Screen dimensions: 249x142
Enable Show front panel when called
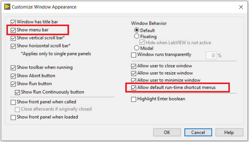coord(13,102)
